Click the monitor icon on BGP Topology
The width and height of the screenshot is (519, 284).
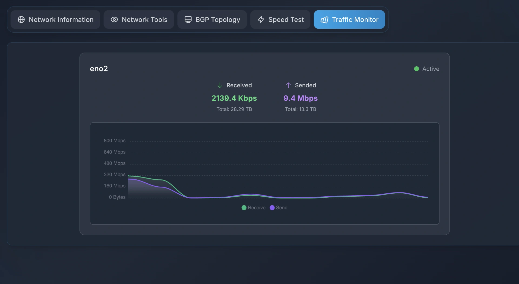(188, 20)
